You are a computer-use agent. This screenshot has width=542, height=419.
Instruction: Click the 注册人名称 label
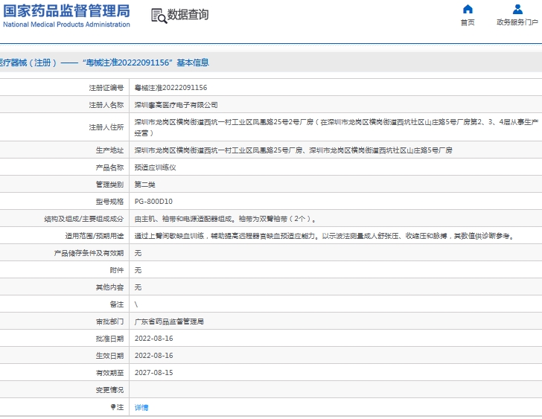pos(106,105)
